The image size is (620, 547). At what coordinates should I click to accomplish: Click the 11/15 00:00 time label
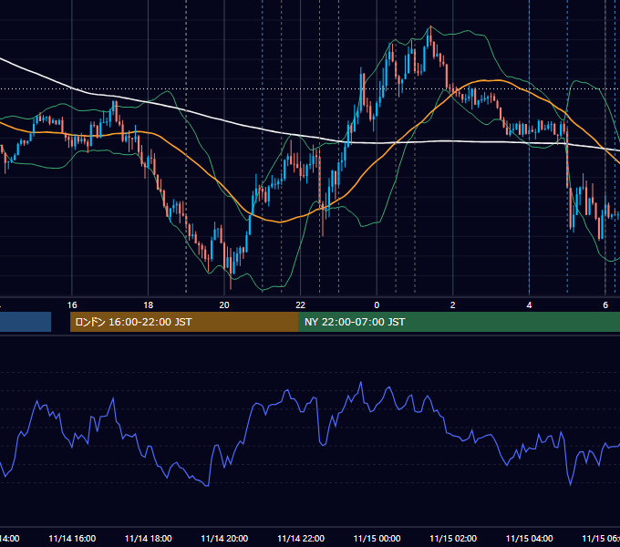[377, 538]
